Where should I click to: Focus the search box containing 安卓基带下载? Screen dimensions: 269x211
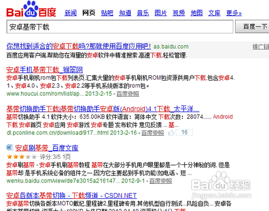click(120, 27)
